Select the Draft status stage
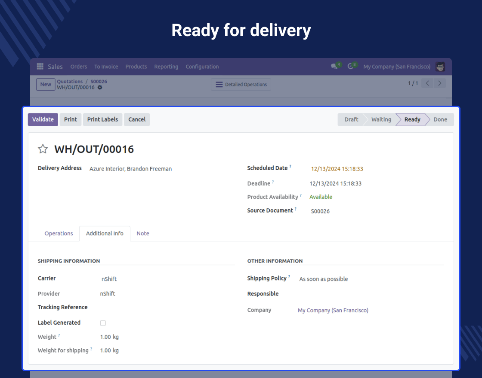This screenshot has height=378, width=482. coord(351,120)
